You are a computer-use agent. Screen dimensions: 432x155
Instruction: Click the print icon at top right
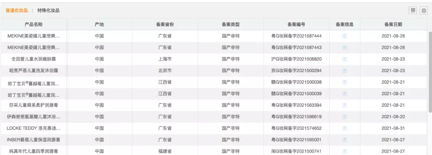(424, 11)
